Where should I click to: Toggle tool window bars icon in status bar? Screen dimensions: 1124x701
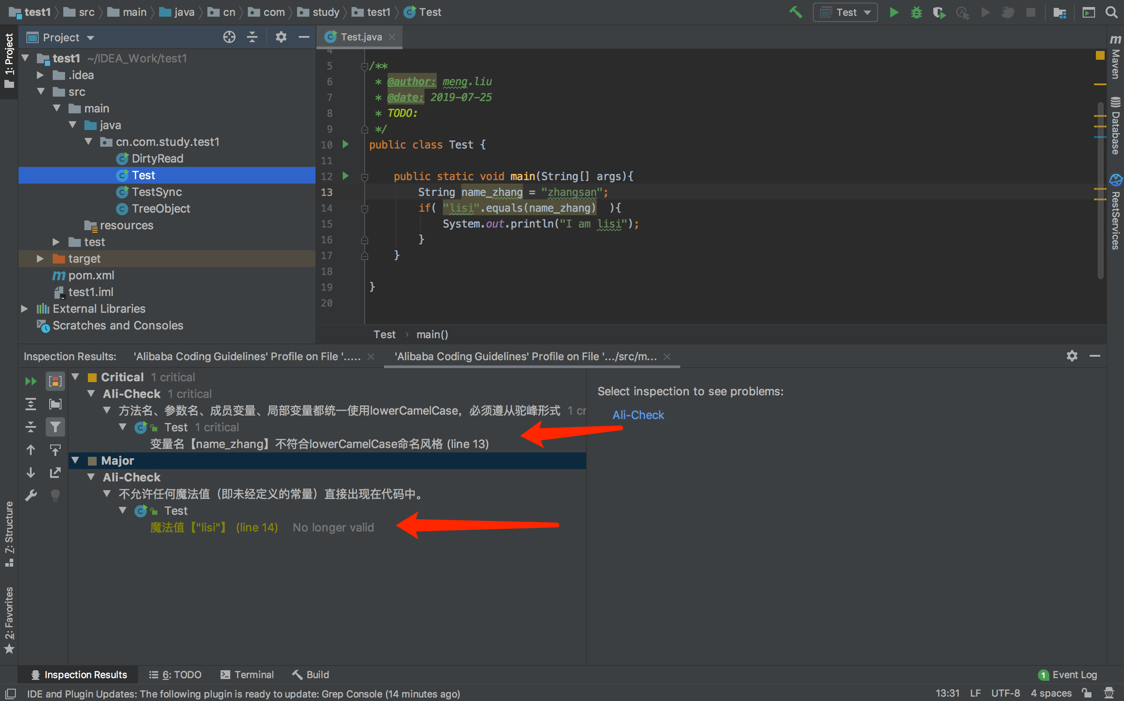[10, 693]
